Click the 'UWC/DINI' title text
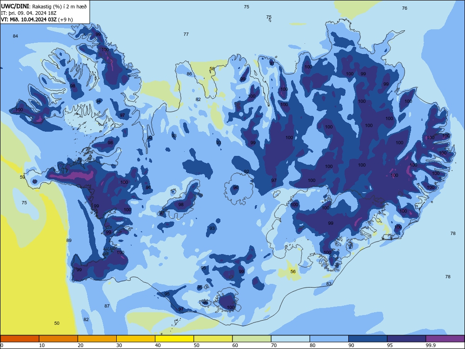Viewport: 465px width, 349px height. pyautogui.click(x=15, y=6)
